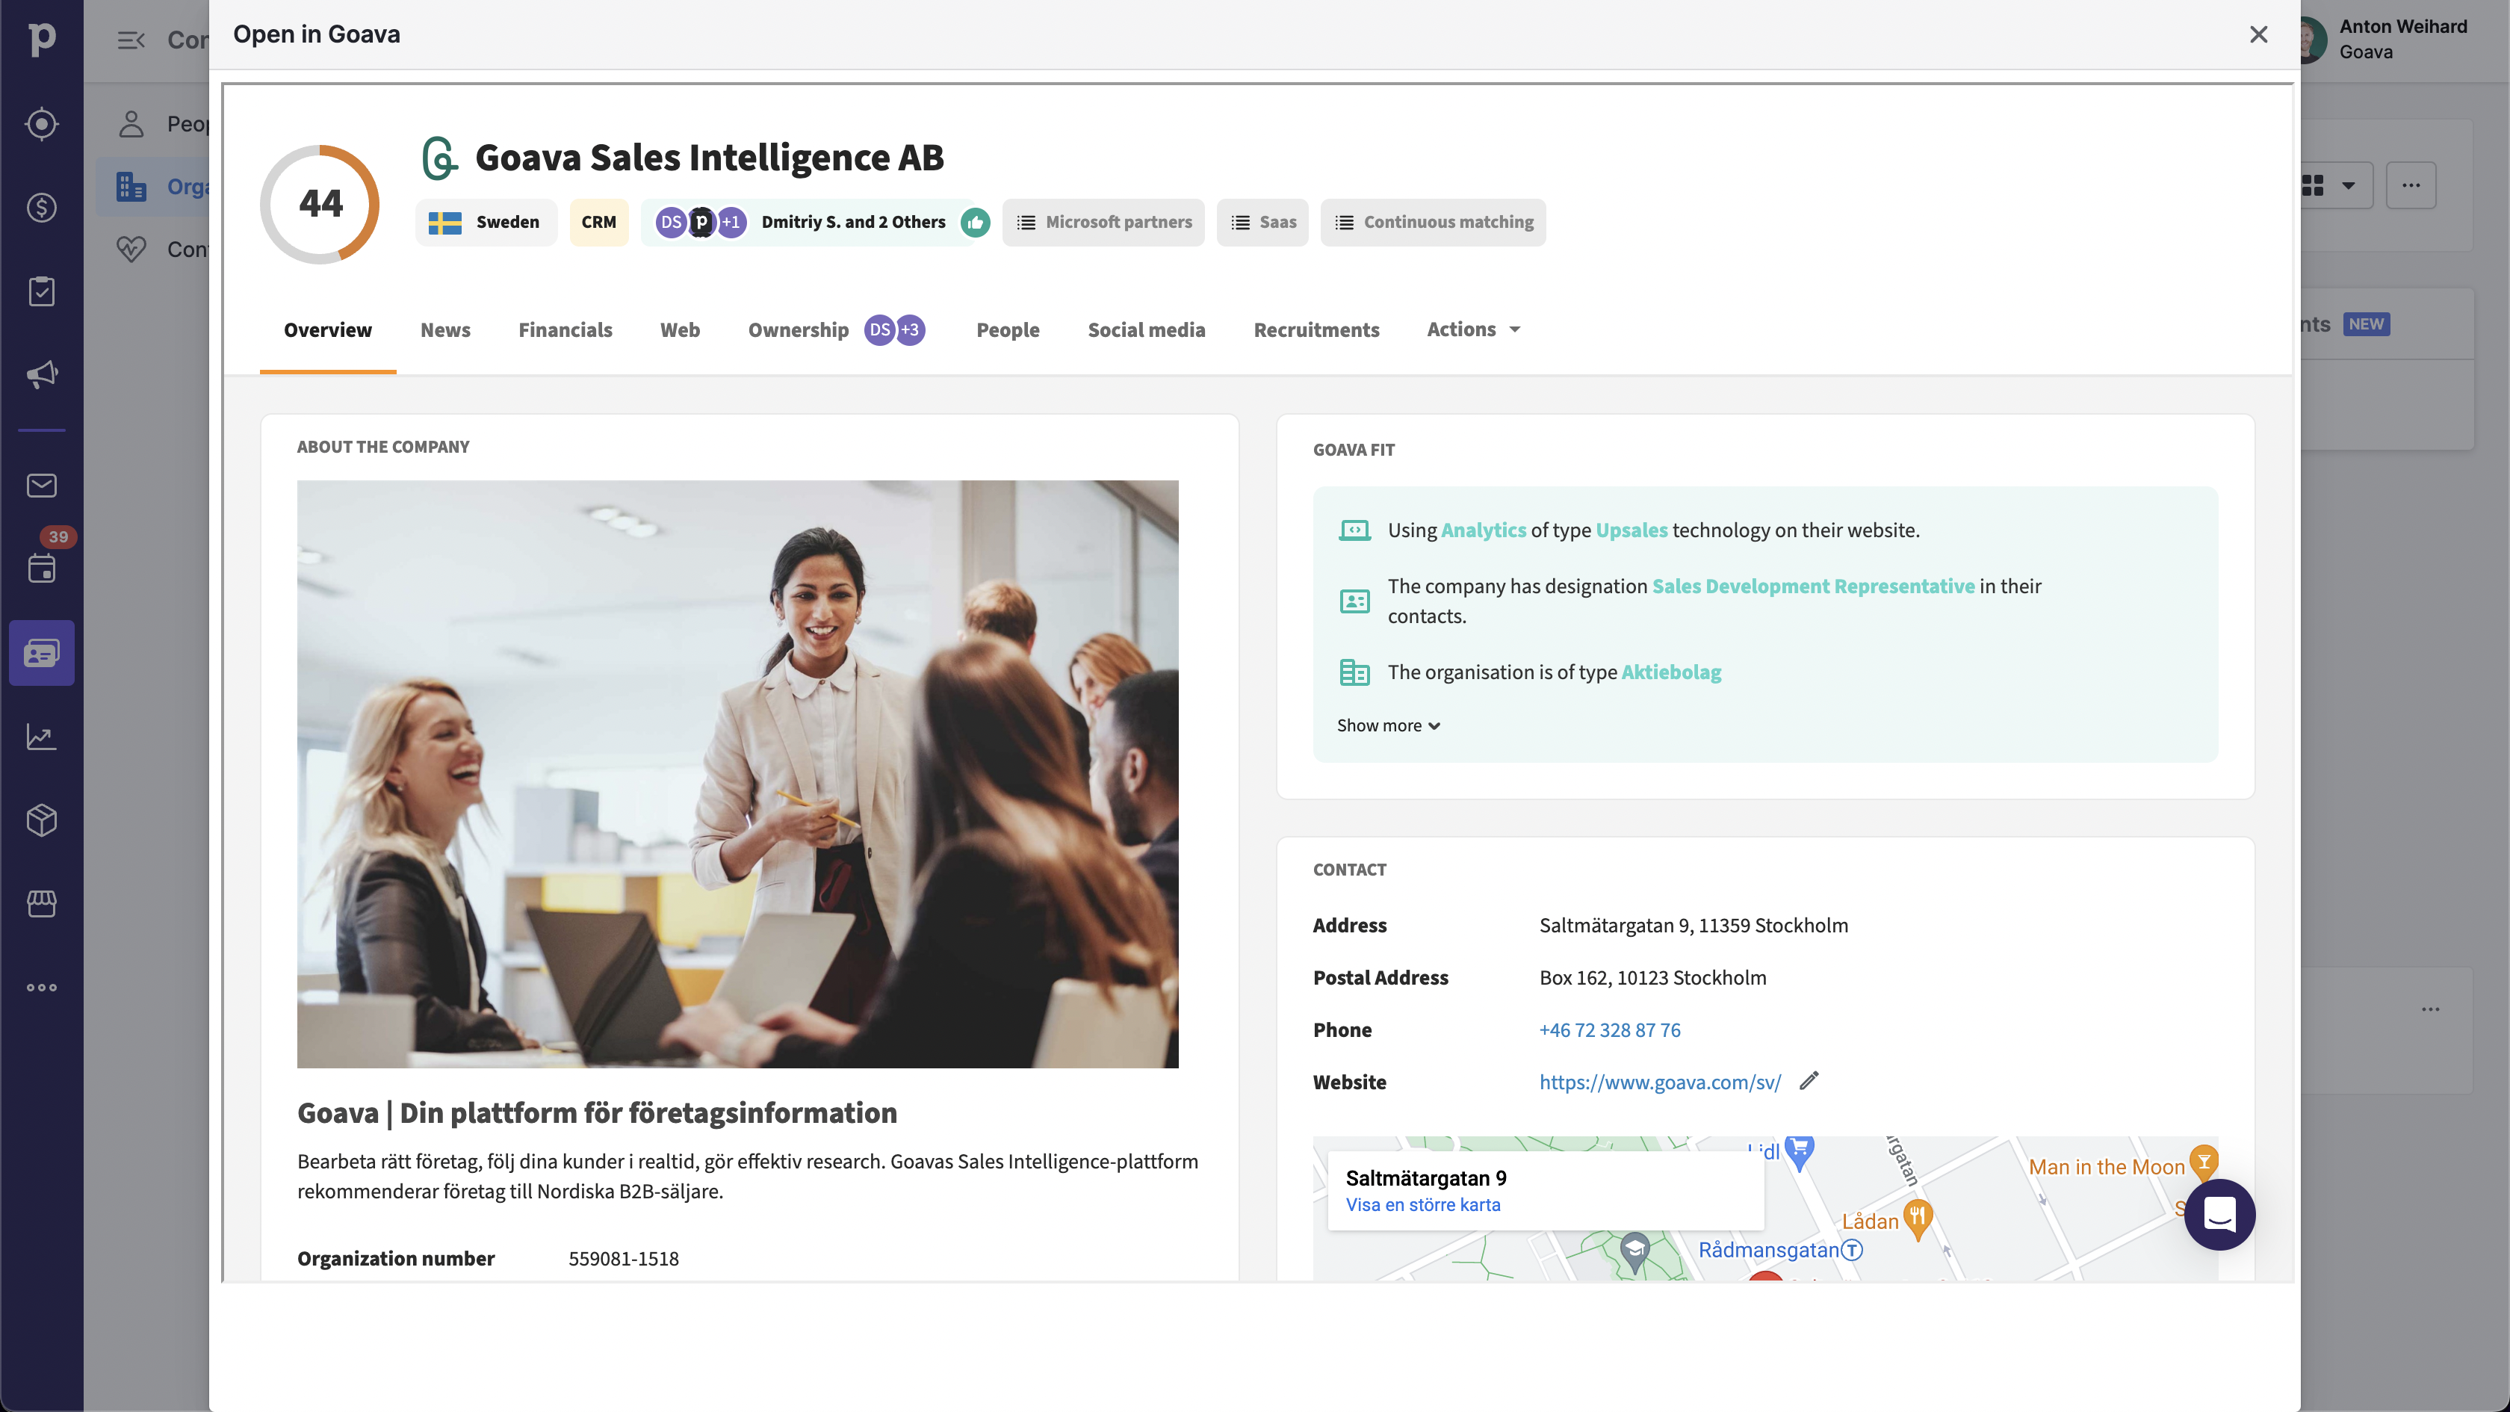The width and height of the screenshot is (2510, 1412).
Task: Click the Ownership +3 avatar badge
Action: [910, 329]
